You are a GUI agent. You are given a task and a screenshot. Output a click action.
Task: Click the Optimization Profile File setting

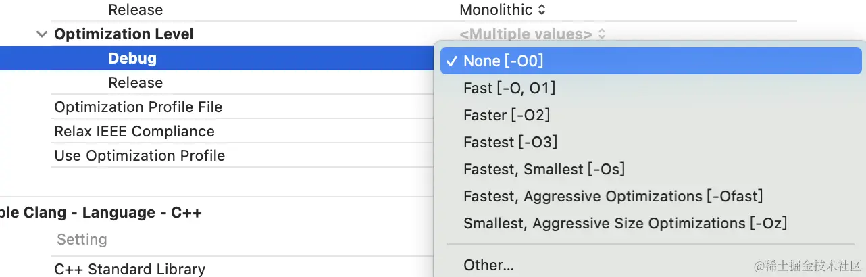138,107
